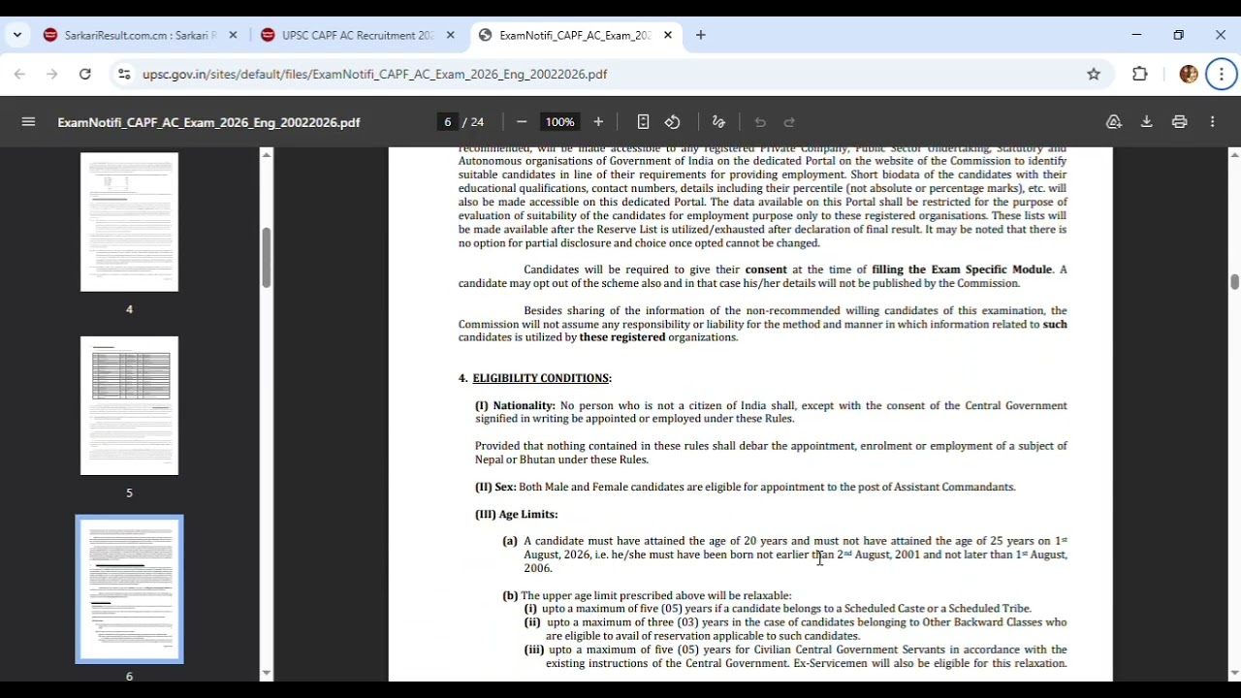The width and height of the screenshot is (1241, 698).
Task: Open the Chrome extensions menu
Action: [x=1140, y=74]
